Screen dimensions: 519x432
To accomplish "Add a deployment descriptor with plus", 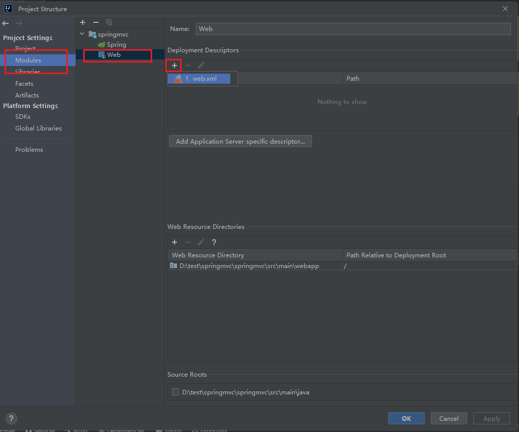I will point(175,65).
